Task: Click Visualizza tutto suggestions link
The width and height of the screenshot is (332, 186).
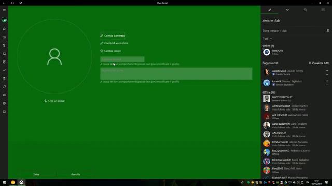Action: pos(319,63)
